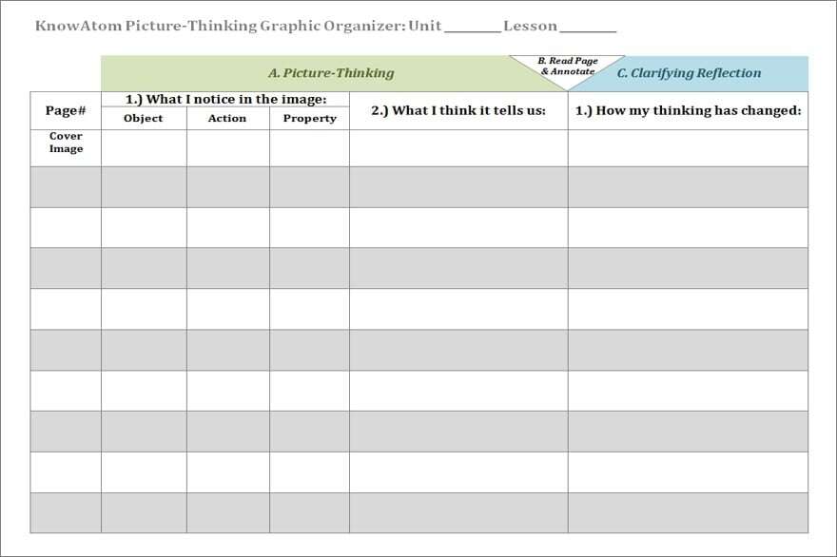Click the Action cell in the Cover Image row
Screen dimensions: 837x557
226,147
